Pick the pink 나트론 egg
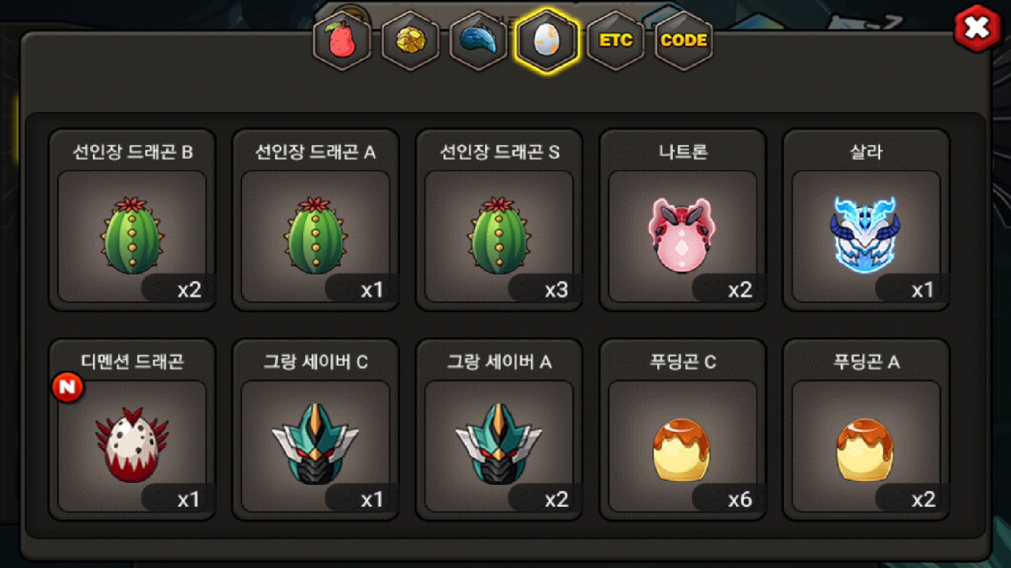Viewport: 1011px width, 568px height. tap(683, 220)
